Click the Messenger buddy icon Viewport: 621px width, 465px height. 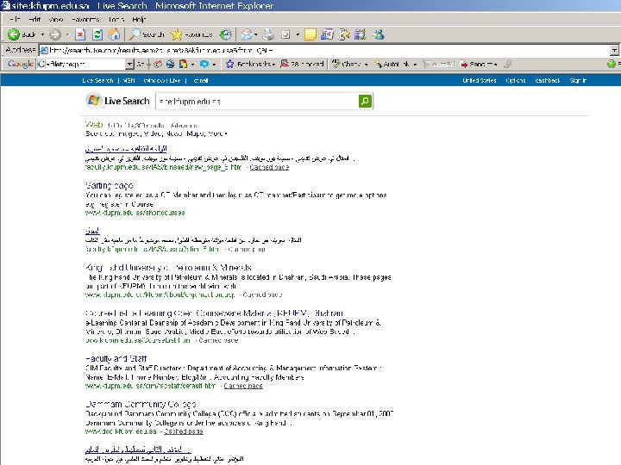click(x=379, y=34)
